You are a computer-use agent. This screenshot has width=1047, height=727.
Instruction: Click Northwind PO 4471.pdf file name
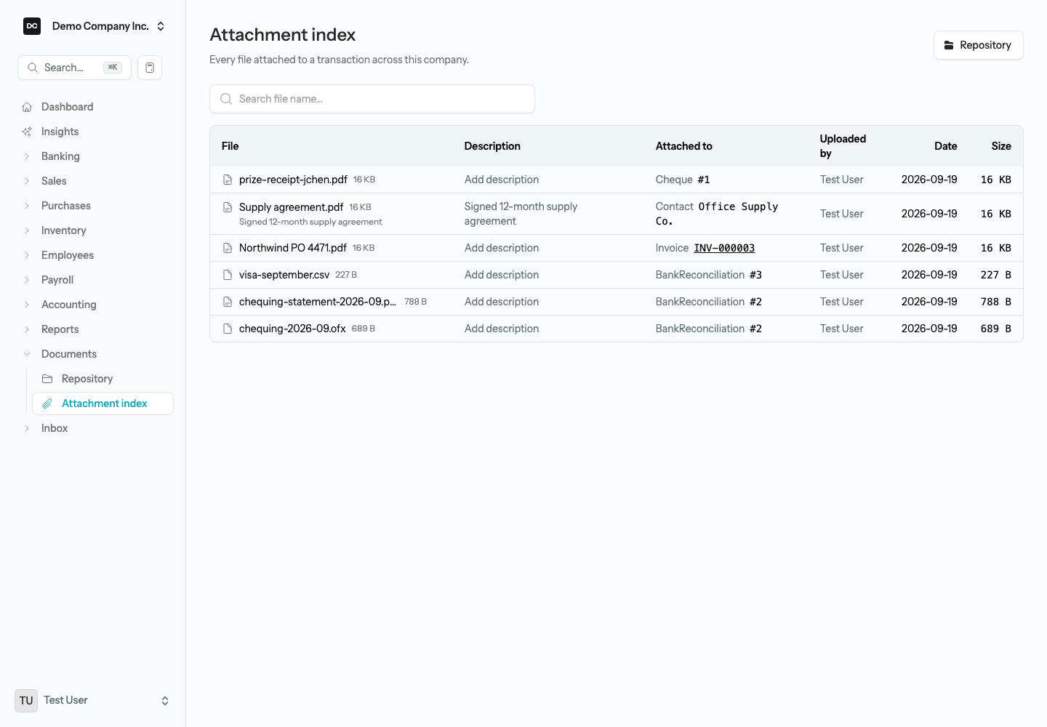293,248
